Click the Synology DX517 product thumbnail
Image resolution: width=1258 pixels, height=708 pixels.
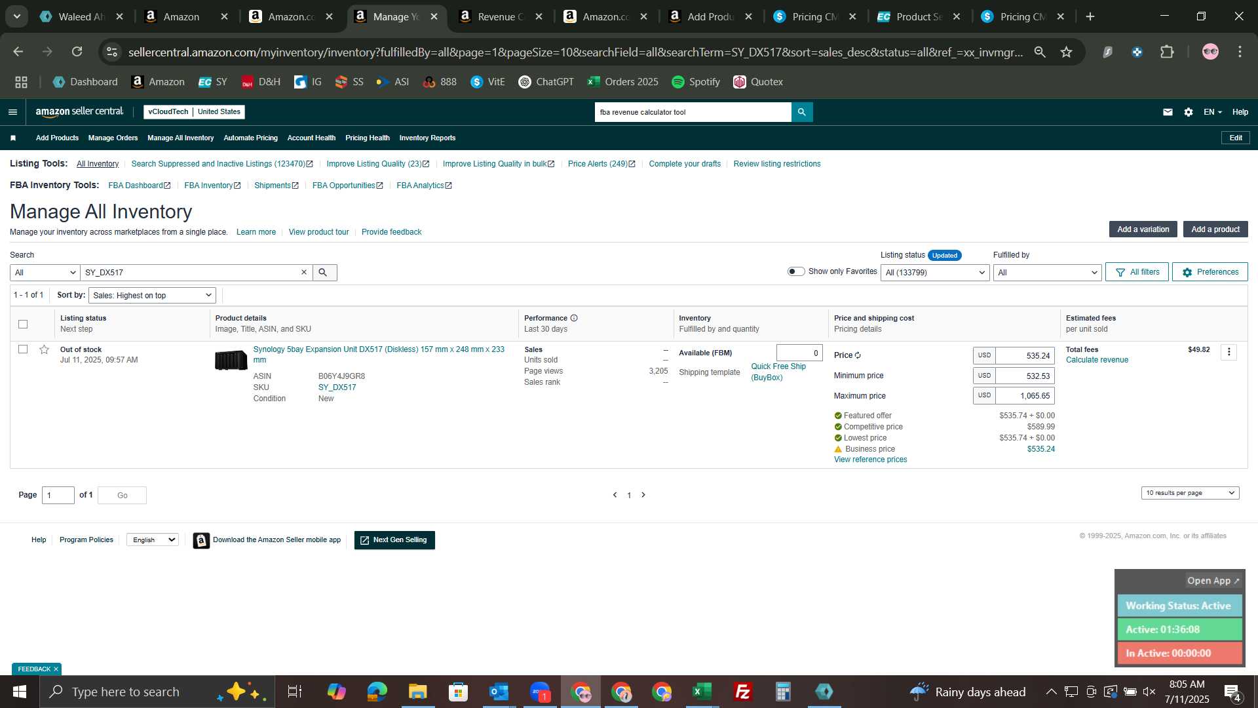[231, 360]
